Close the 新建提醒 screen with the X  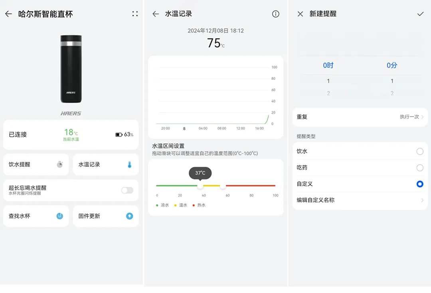coord(300,14)
